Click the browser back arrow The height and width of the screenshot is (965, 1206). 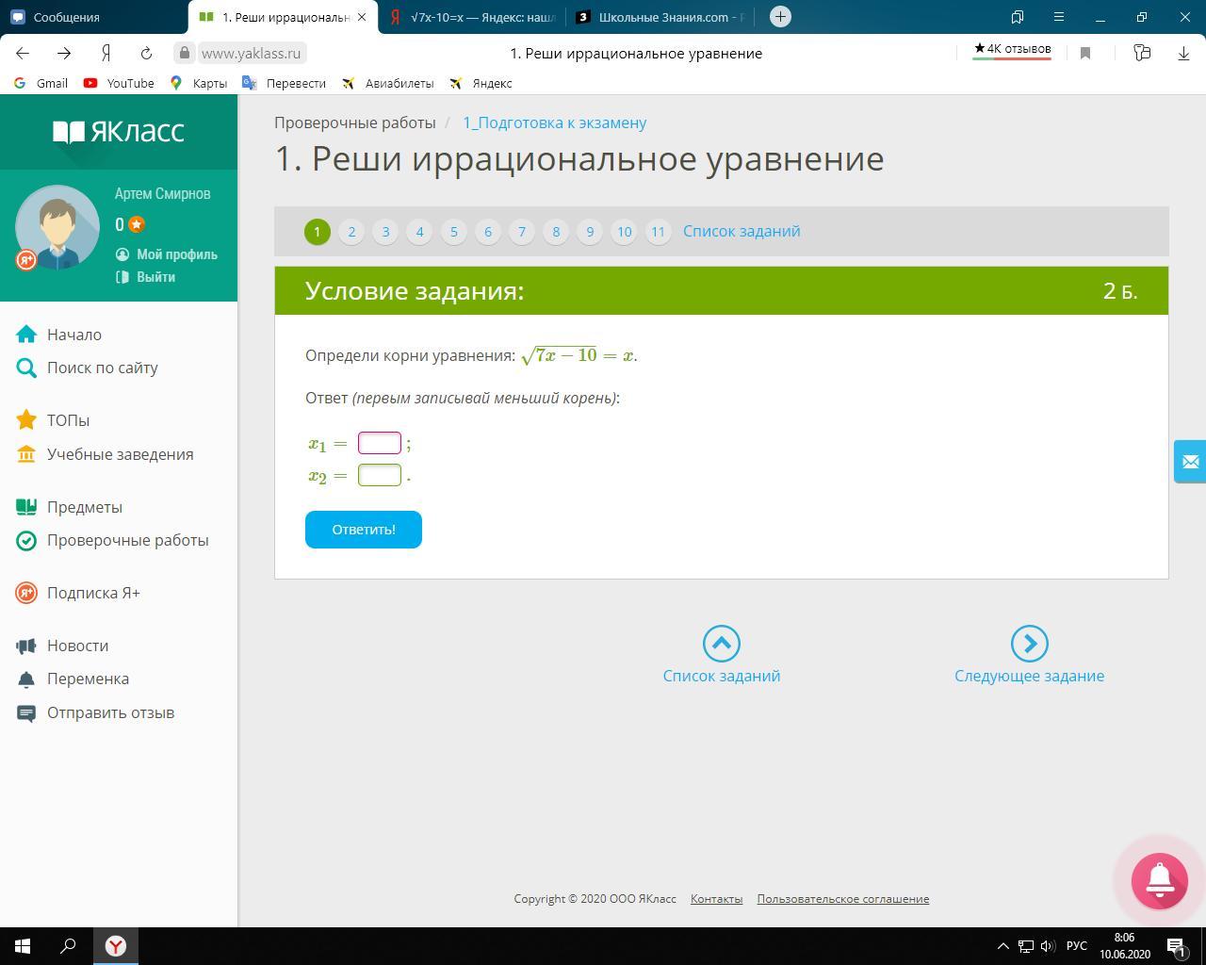(23, 54)
